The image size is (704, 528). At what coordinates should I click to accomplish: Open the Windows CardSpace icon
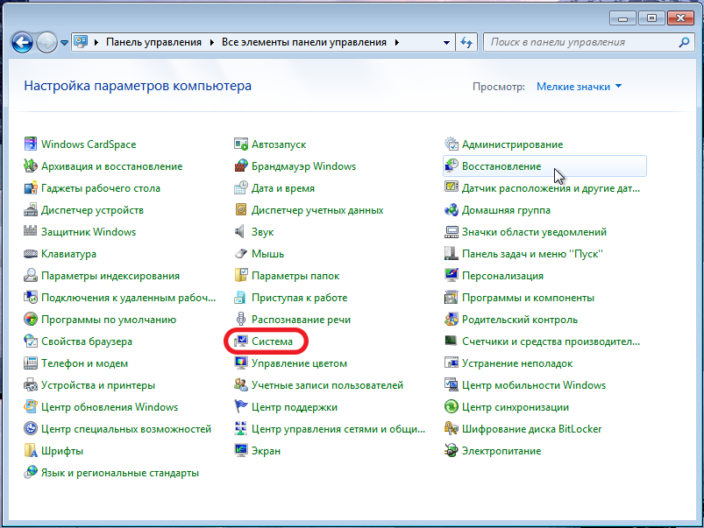[31, 144]
